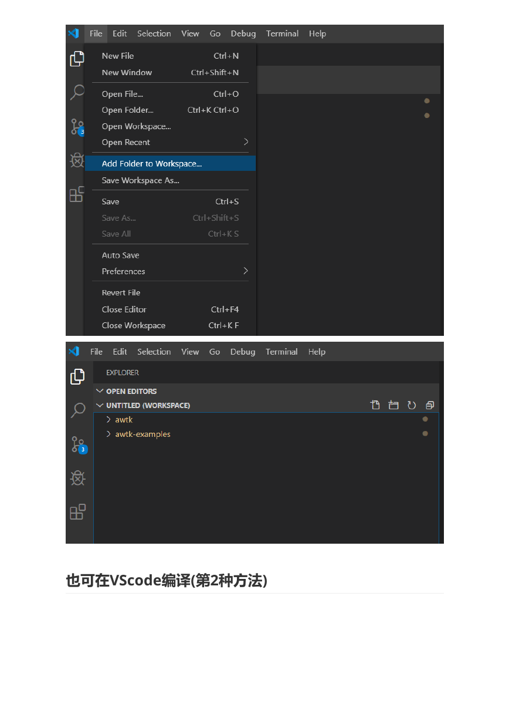The height and width of the screenshot is (721, 509).
Task: Click modified dot on awtk row
Action: (x=425, y=419)
